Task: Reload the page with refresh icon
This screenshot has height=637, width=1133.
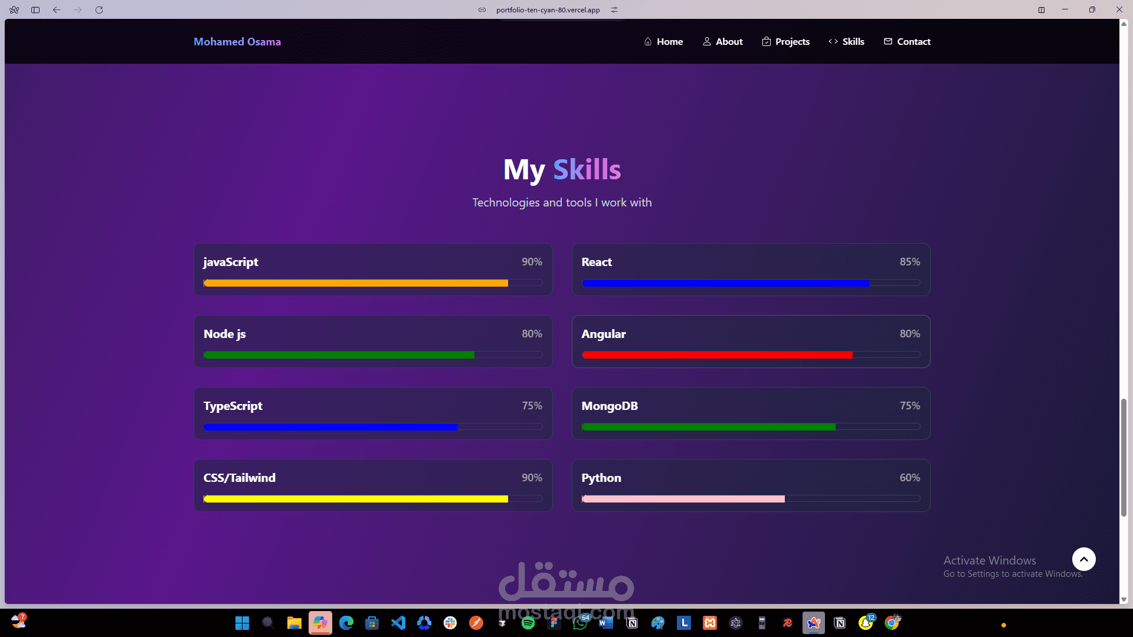Action: [99, 10]
